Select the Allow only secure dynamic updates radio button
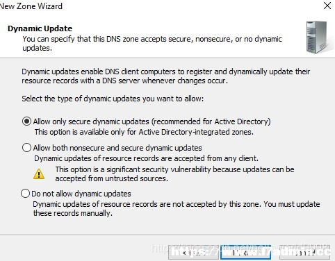Screen dimensions: 335x261 click(x=26, y=121)
